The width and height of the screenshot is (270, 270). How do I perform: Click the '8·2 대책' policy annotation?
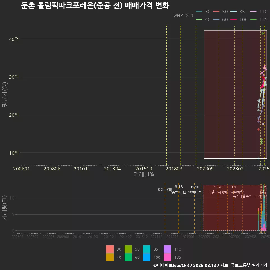click(x=165, y=190)
